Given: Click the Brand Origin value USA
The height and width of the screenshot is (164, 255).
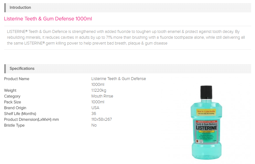Looking at the screenshot, I should pyautogui.click(x=95, y=108).
